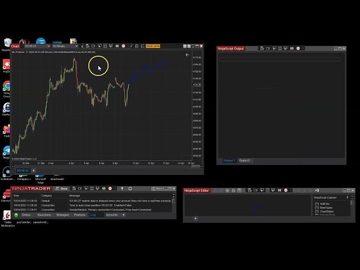Click the chart horizontal scrollbar thumb

(196, 166)
